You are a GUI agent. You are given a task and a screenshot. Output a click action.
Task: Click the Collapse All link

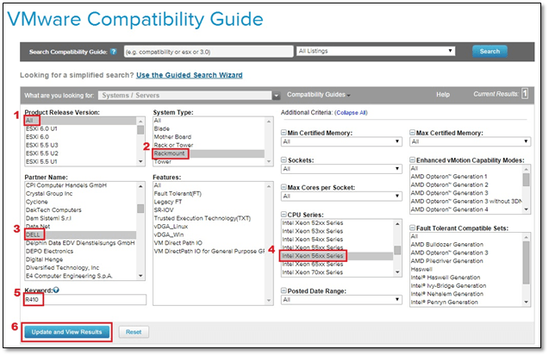(351, 113)
